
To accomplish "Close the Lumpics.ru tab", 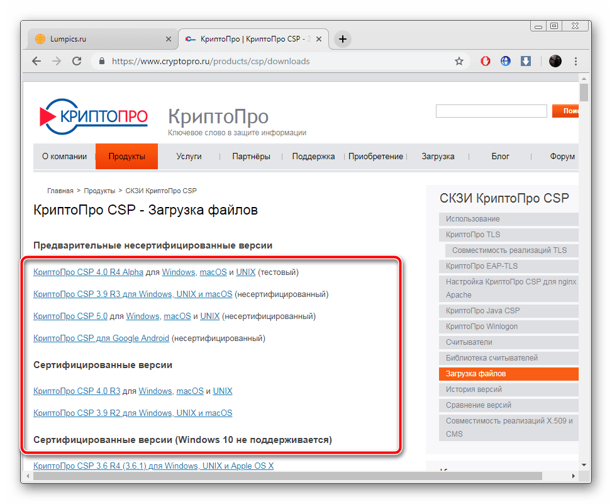I will [168, 38].
